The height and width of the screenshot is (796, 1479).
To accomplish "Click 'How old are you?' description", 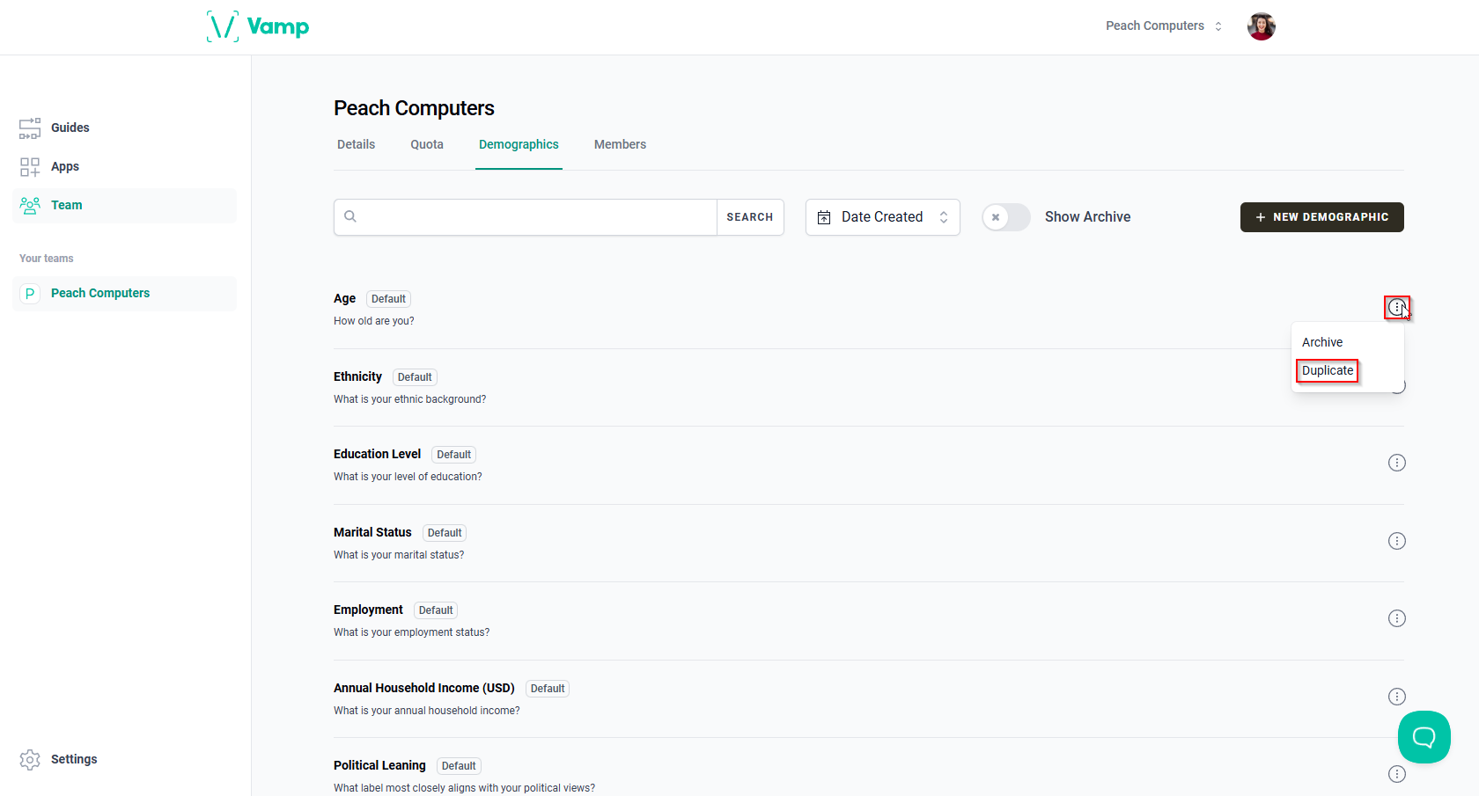I will pos(374,321).
